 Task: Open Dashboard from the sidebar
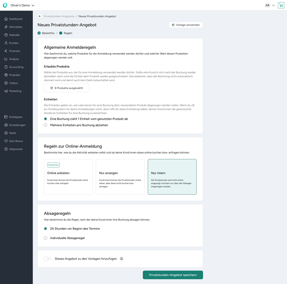(15, 19)
